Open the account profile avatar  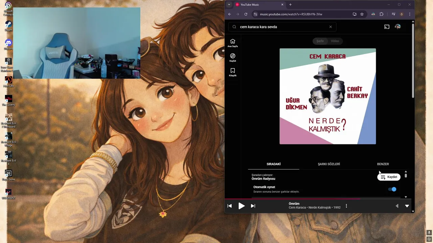pyautogui.click(x=398, y=27)
